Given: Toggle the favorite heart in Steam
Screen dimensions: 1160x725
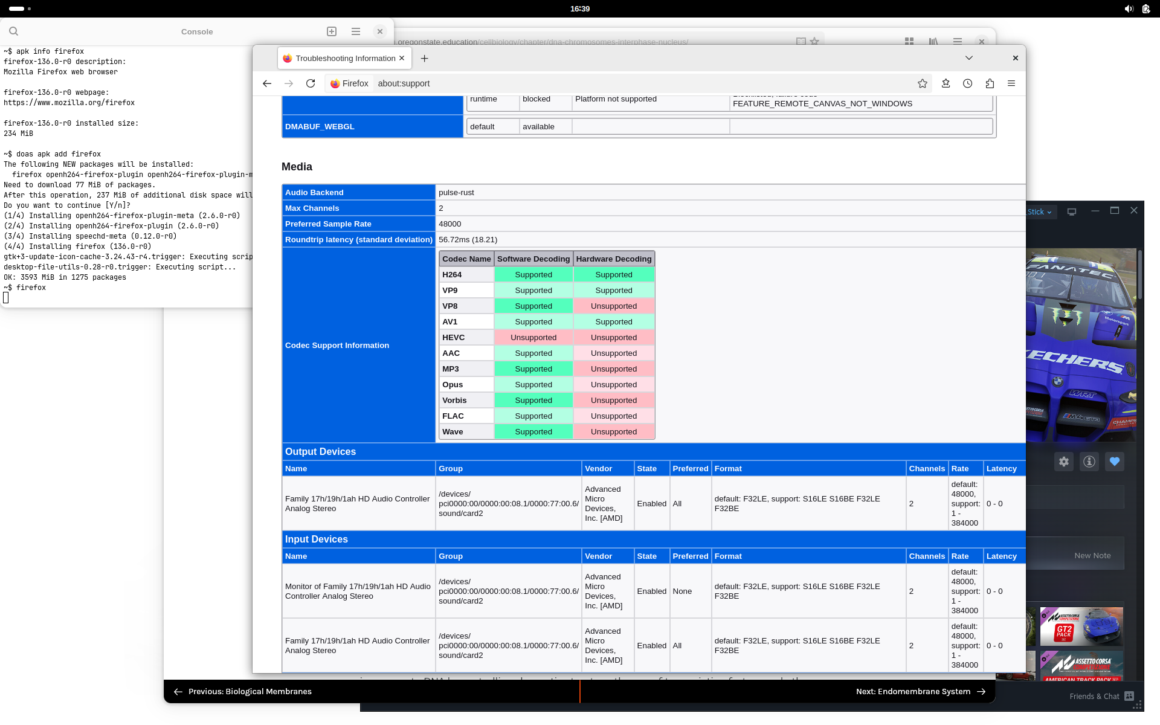Looking at the screenshot, I should pyautogui.click(x=1115, y=462).
